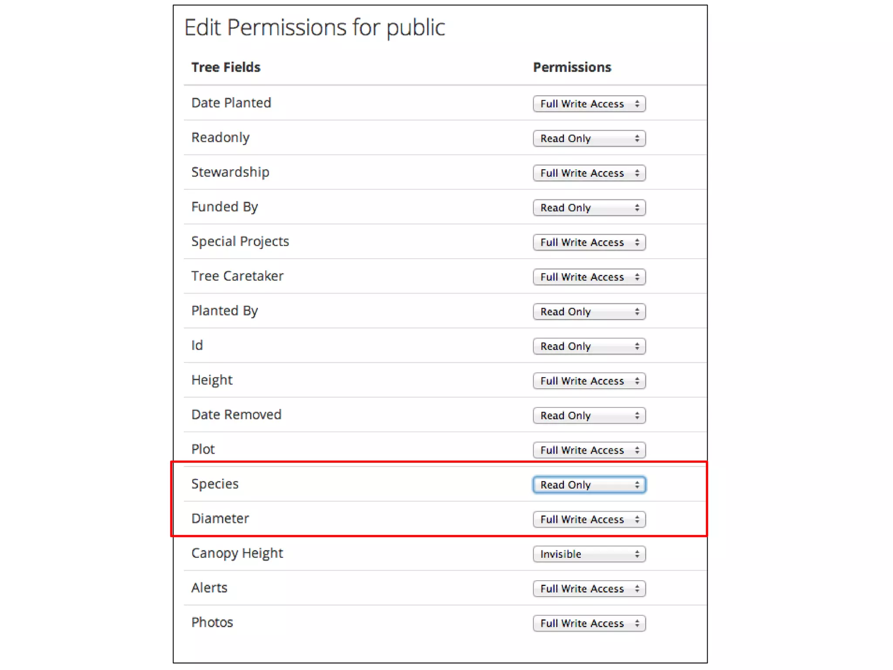The width and height of the screenshot is (893, 670).
Task: Open the Diameter permission dropdown
Action: tap(589, 520)
